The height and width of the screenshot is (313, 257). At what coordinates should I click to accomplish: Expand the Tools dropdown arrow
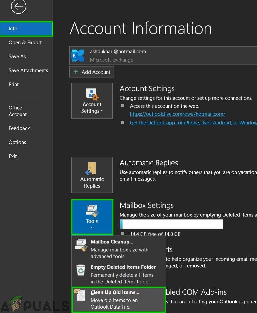tap(92, 228)
